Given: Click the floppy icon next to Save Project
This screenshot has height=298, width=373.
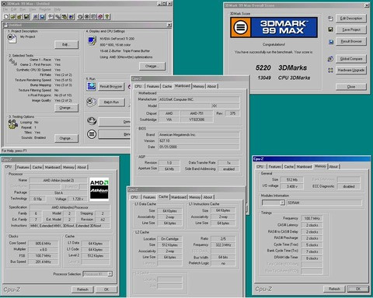Looking at the screenshot, I should pyautogui.click(x=330, y=29).
